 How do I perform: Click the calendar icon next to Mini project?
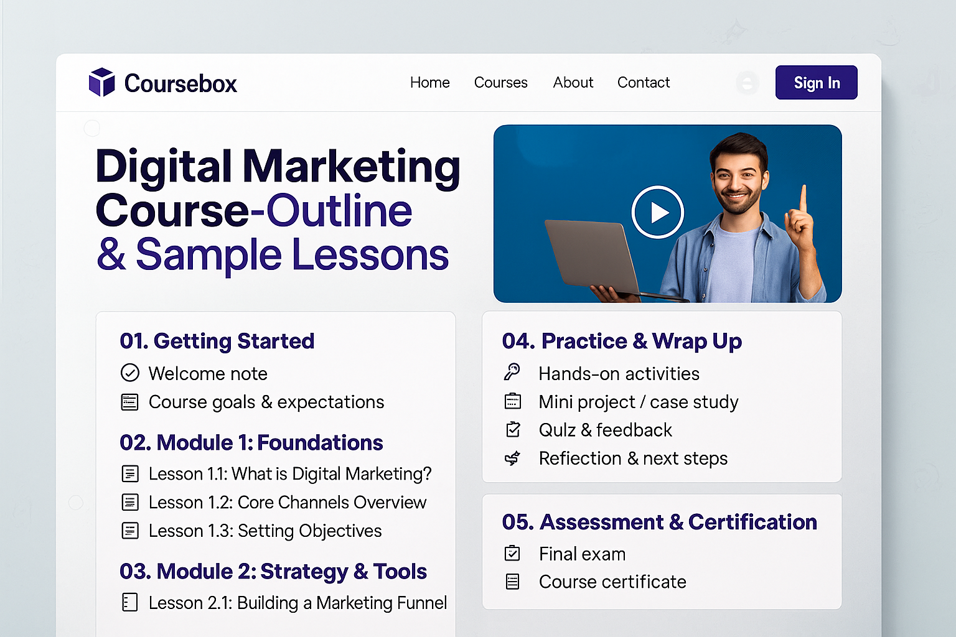click(512, 401)
